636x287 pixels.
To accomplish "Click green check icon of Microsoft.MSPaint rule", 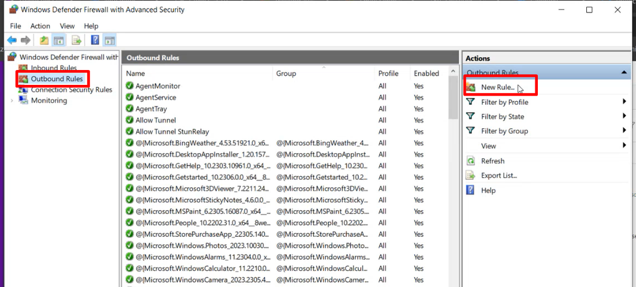I will click(x=130, y=211).
